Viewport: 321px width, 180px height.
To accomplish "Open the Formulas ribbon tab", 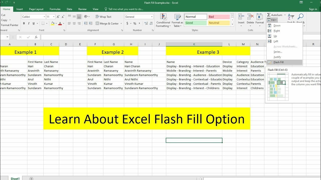I will tap(55, 9).
